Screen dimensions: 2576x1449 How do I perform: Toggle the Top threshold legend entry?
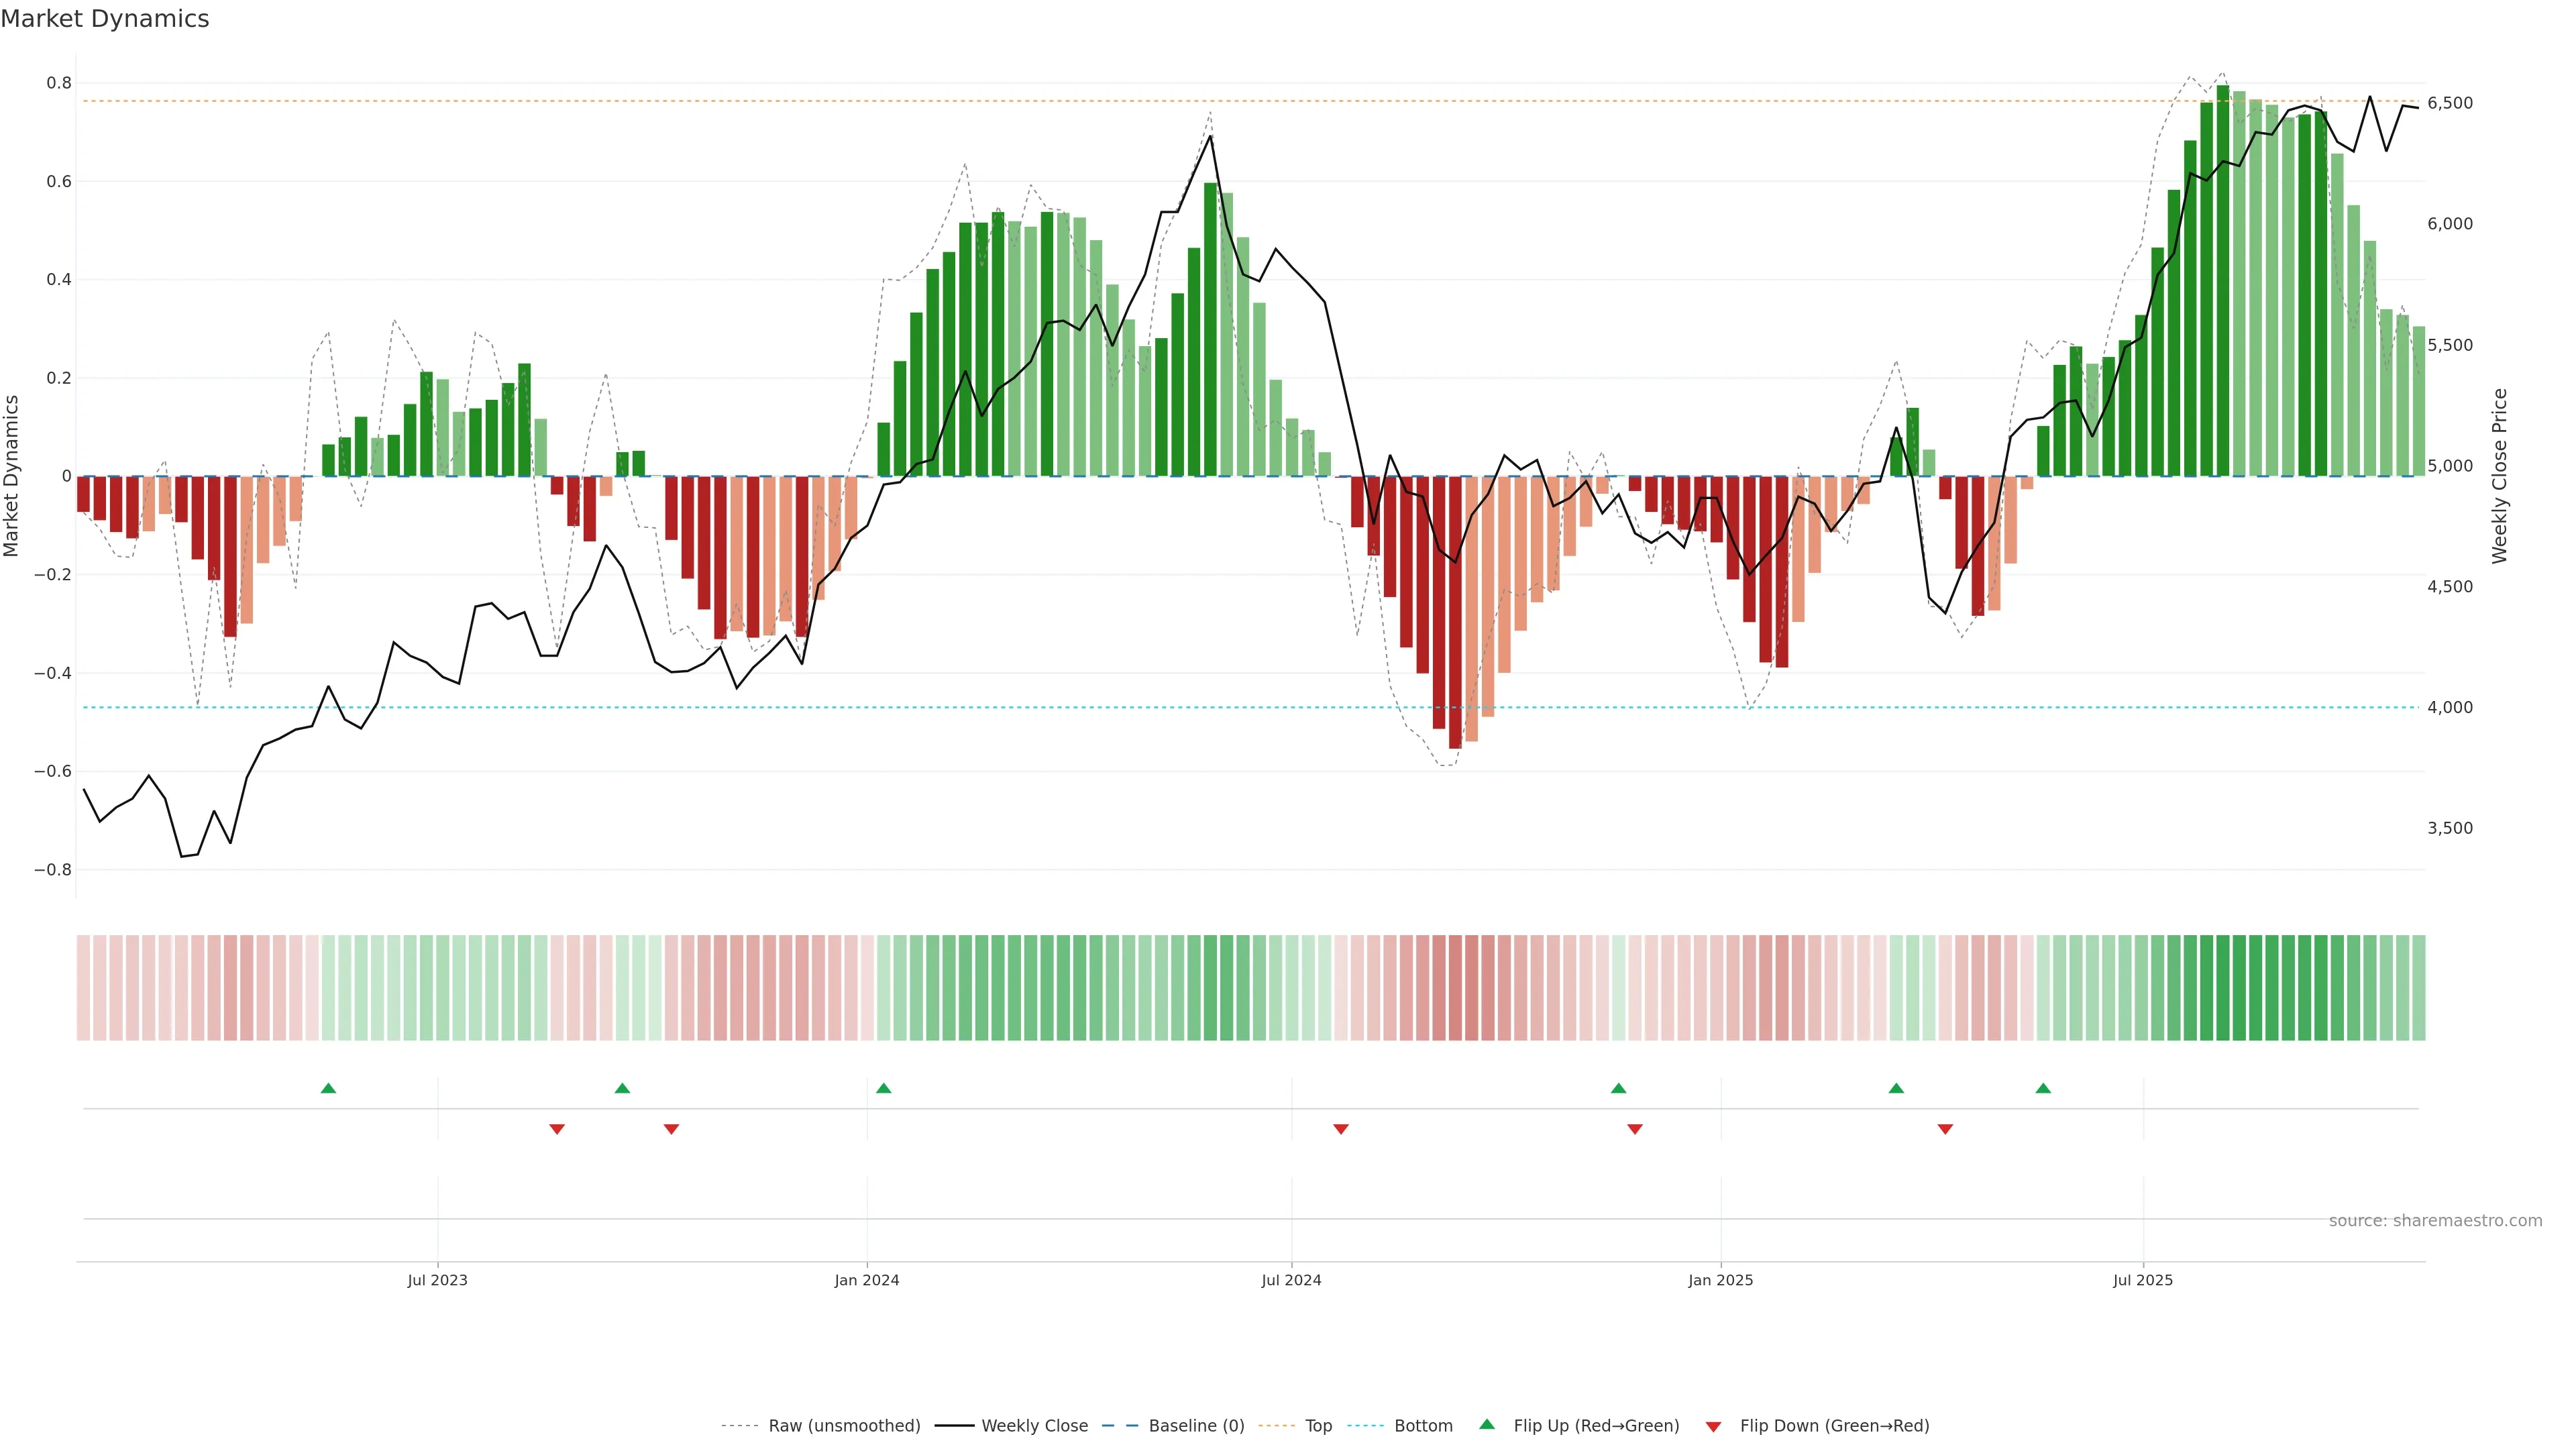1318,1426
